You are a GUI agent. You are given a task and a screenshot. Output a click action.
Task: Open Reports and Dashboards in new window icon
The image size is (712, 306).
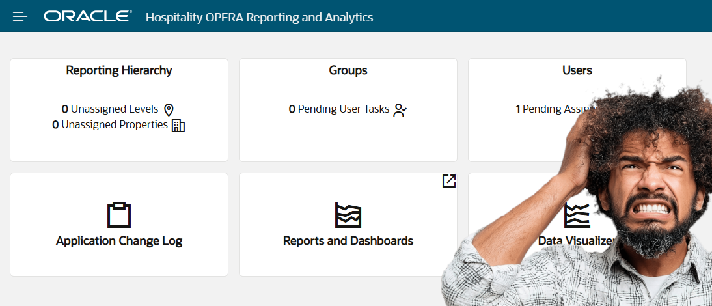pos(448,181)
